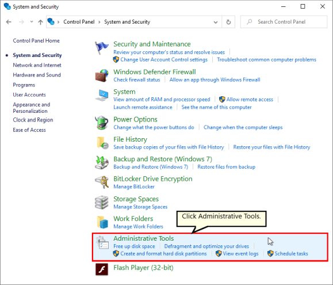Click the Security and Maintenance flag icon

point(102,48)
